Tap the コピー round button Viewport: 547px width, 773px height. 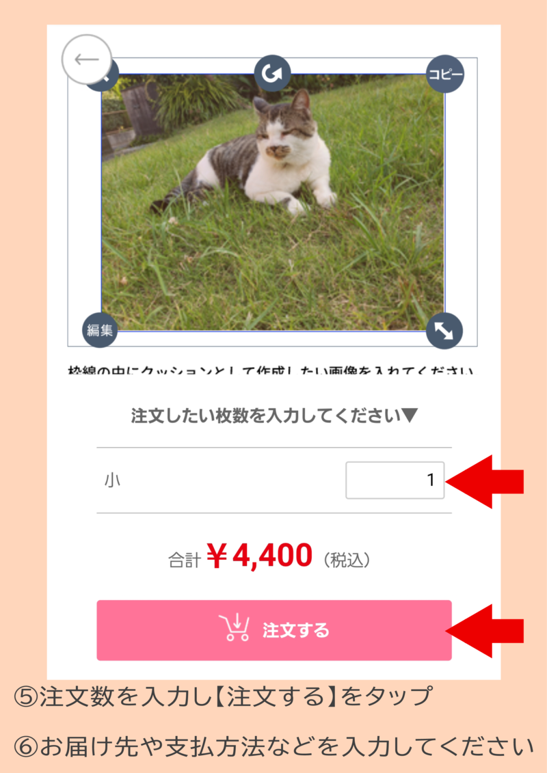[x=445, y=74]
